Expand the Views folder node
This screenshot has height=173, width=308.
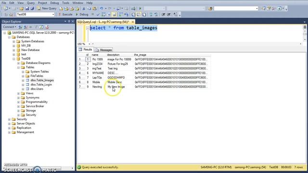(18, 93)
